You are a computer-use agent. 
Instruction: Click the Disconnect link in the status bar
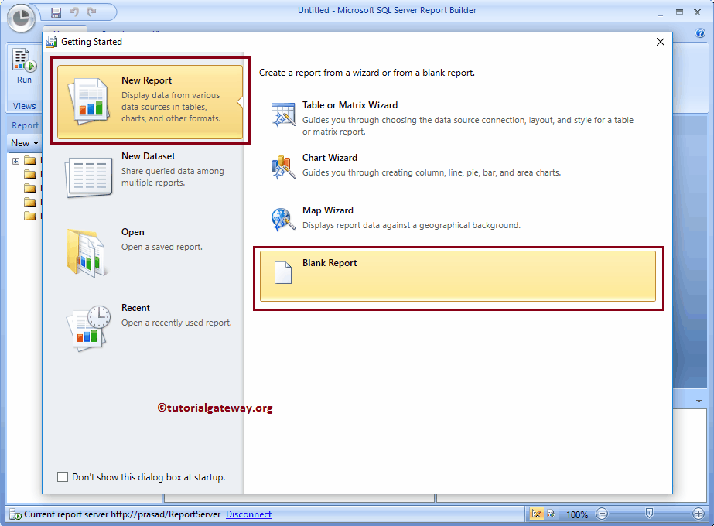pyautogui.click(x=248, y=514)
